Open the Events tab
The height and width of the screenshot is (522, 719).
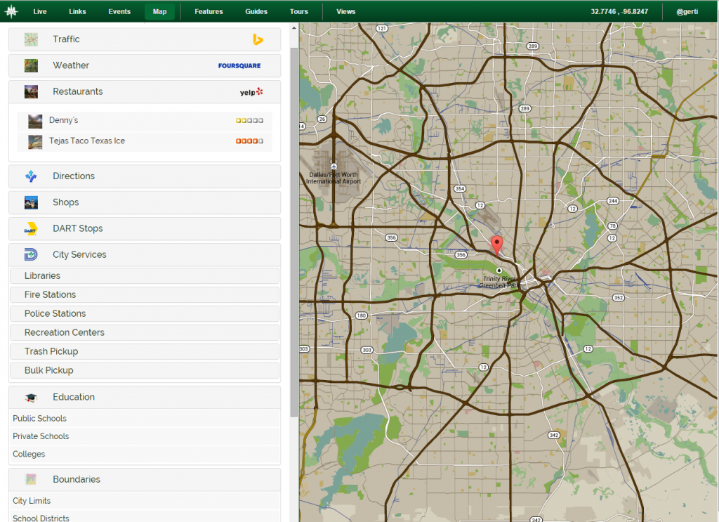(119, 11)
